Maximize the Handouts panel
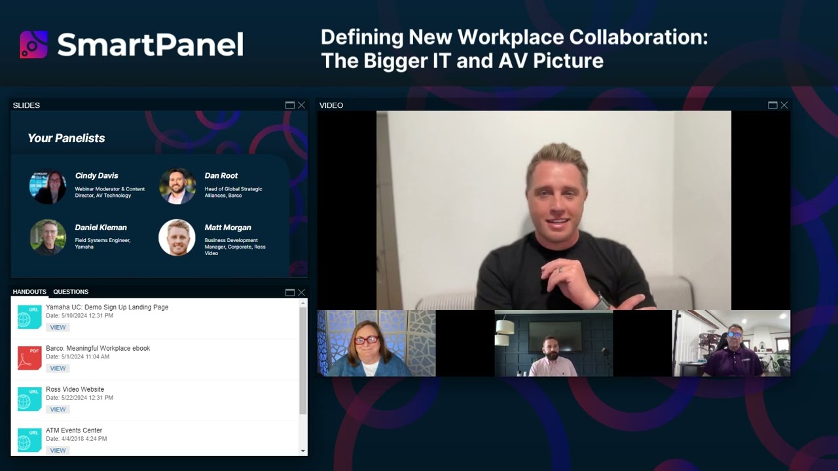The width and height of the screenshot is (838, 471). point(290,292)
